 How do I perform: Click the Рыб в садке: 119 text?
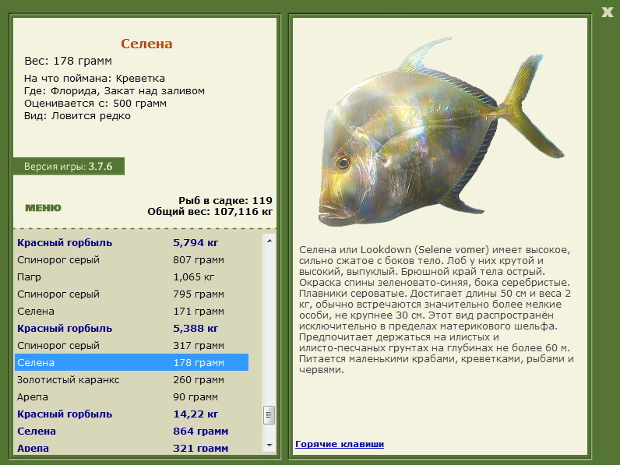coord(225,200)
